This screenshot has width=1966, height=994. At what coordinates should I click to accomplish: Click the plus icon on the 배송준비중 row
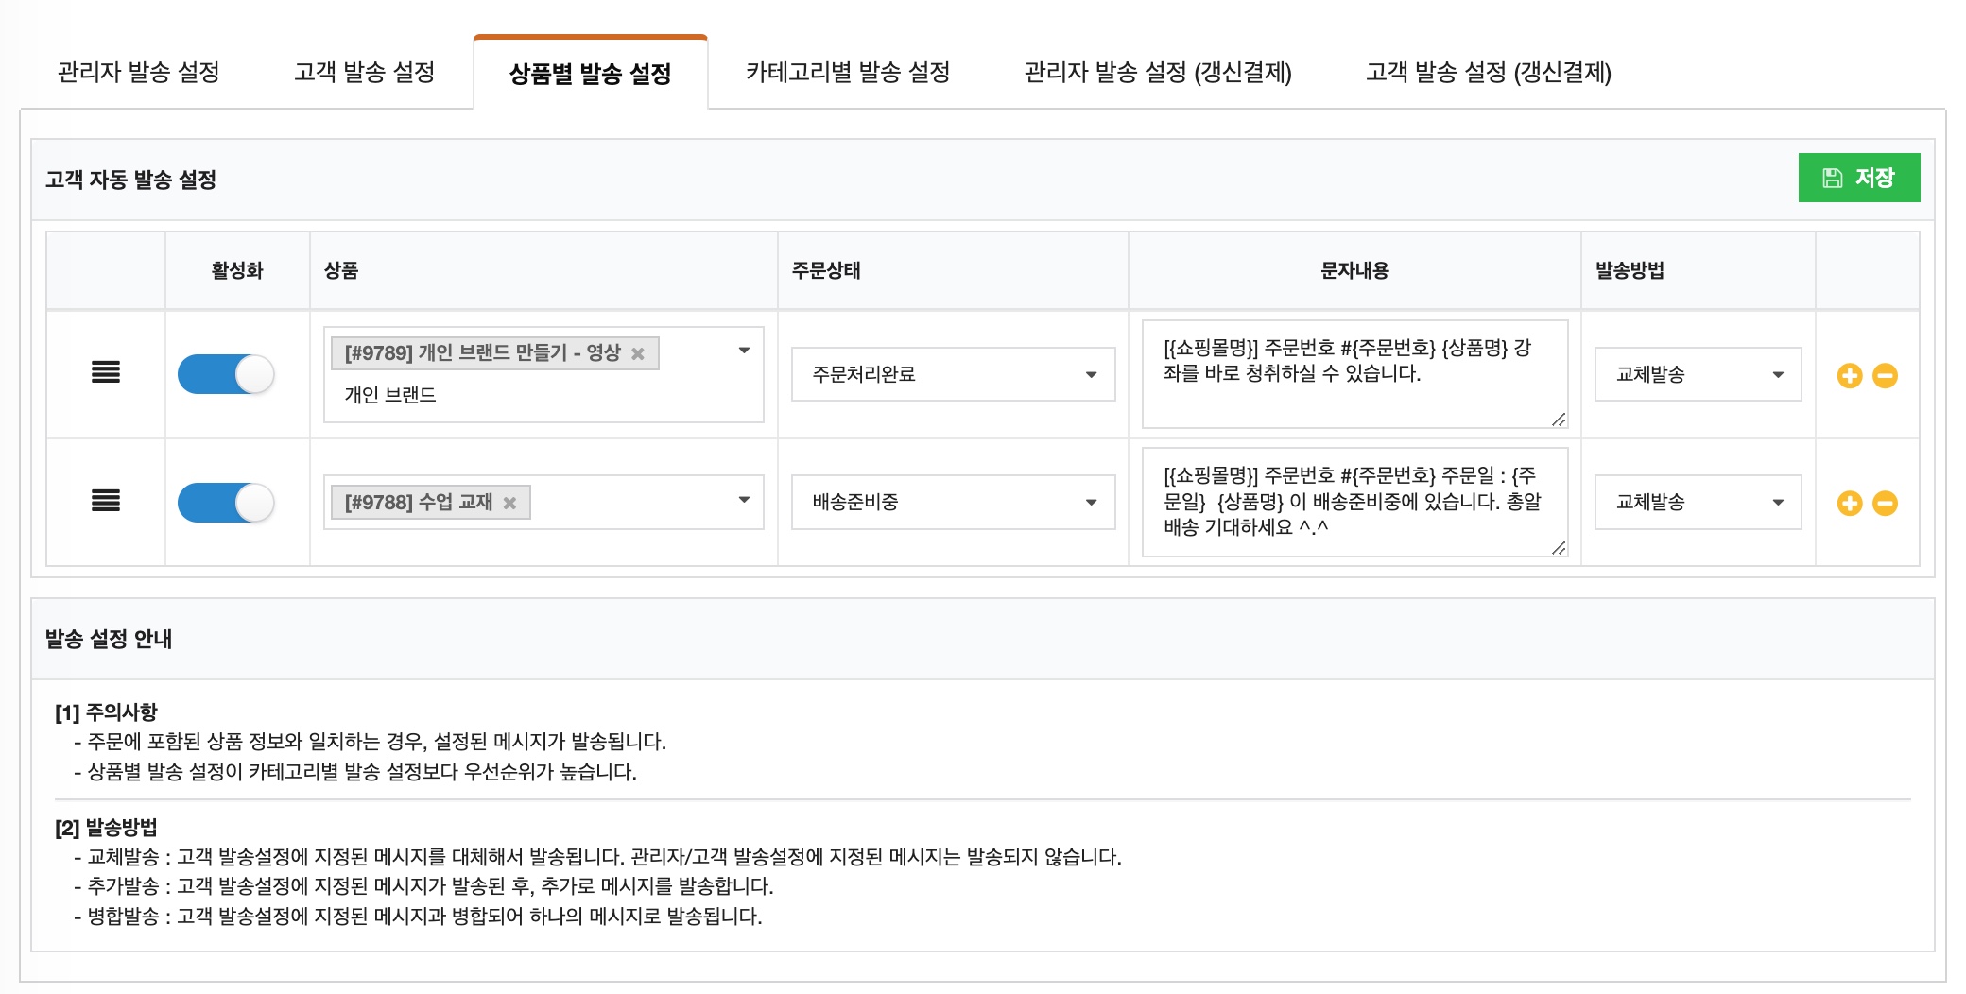[x=1851, y=503]
